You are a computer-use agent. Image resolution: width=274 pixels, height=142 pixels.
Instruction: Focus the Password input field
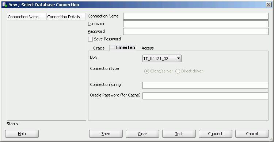(x=196, y=32)
